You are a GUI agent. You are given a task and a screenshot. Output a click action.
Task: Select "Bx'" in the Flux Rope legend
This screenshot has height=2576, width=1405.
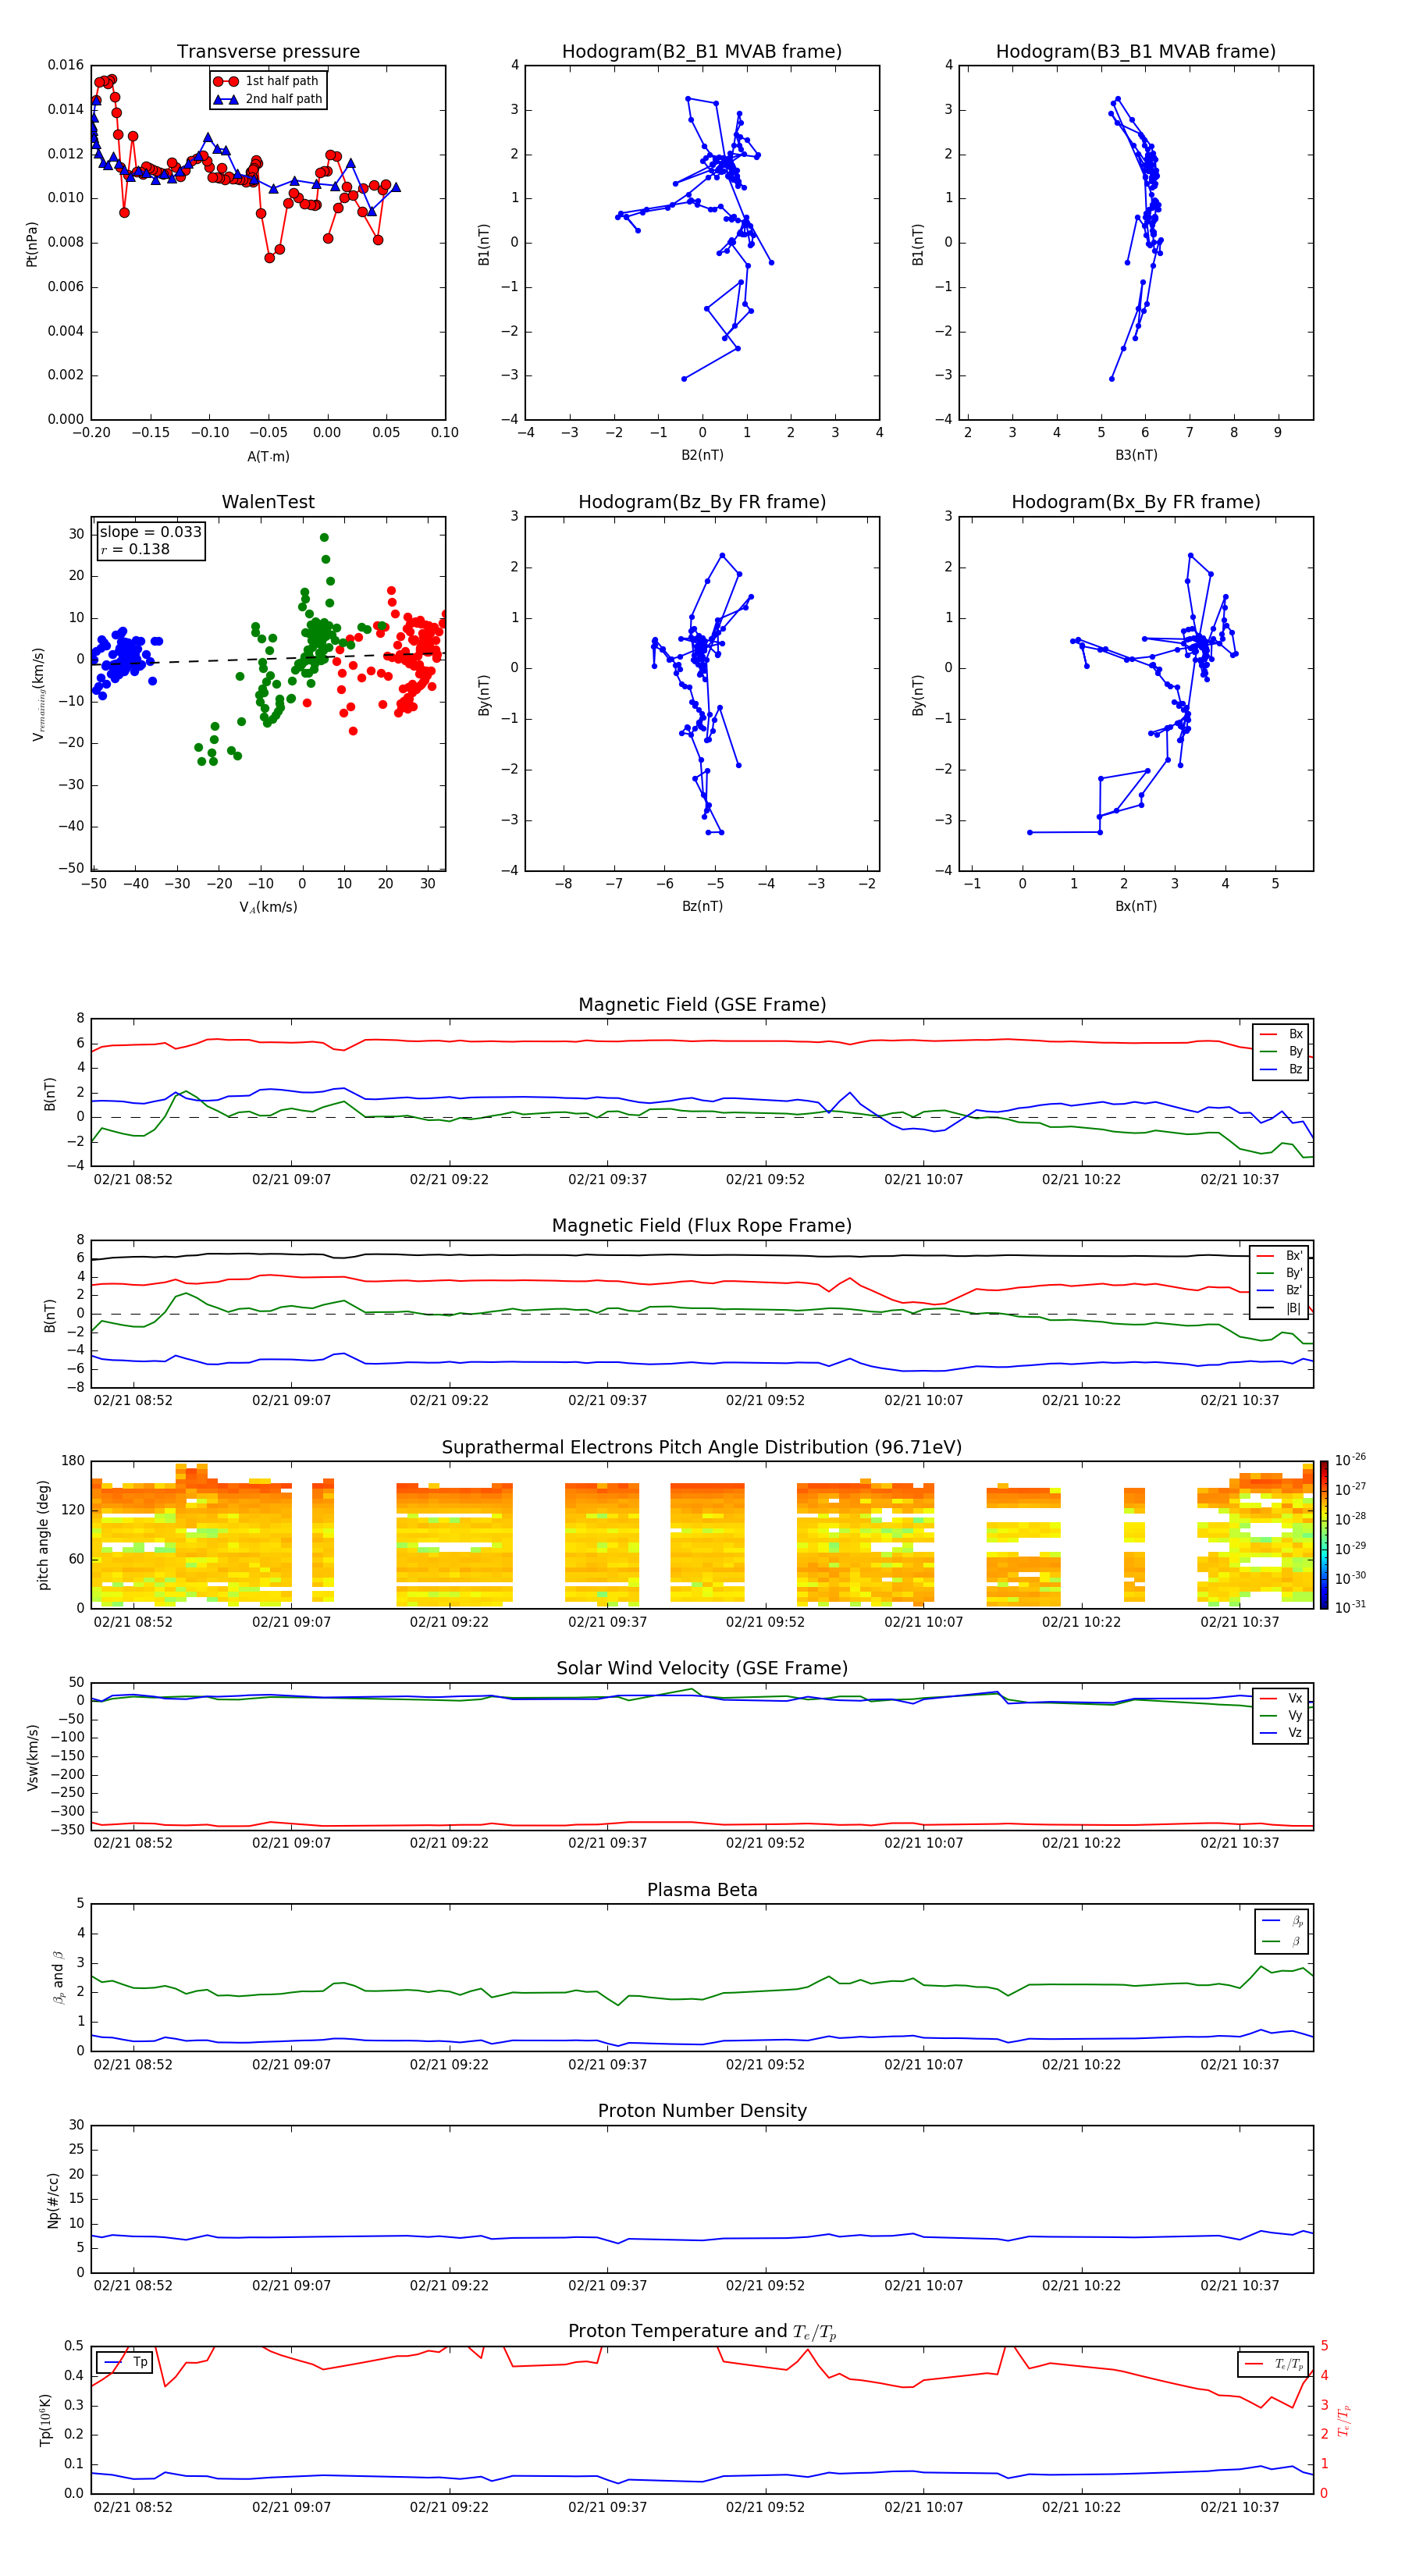click(x=1280, y=1256)
